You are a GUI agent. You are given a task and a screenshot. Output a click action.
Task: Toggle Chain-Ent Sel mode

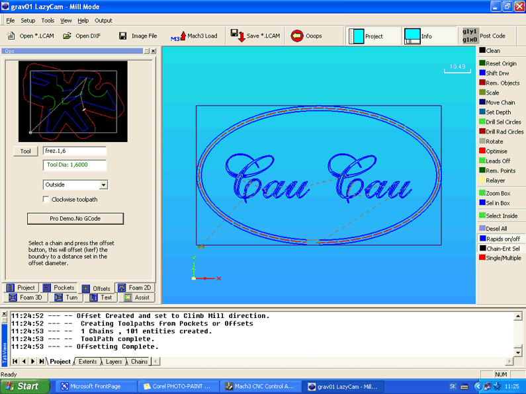click(500, 249)
